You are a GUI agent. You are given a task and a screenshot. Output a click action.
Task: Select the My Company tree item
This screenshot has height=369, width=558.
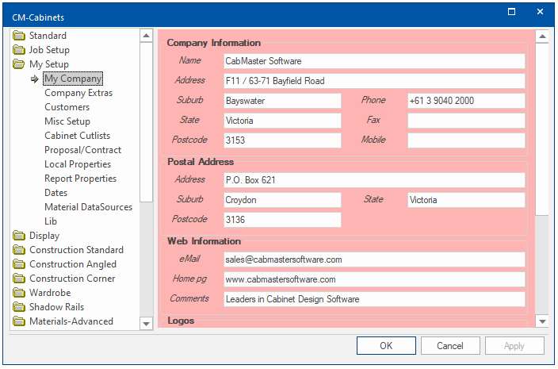[73, 79]
